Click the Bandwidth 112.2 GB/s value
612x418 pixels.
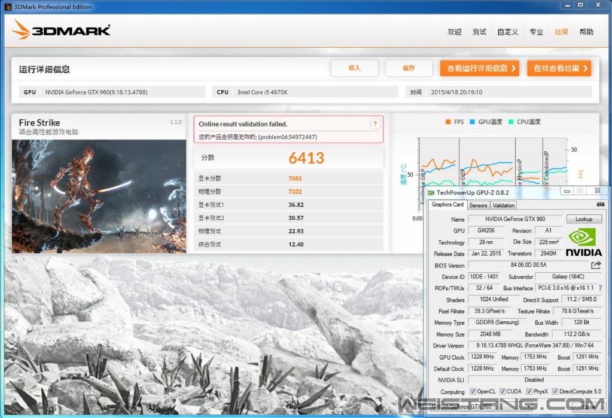[x=577, y=334]
